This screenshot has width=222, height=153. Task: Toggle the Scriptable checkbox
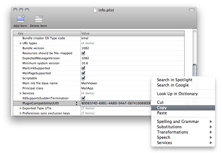(x=83, y=78)
